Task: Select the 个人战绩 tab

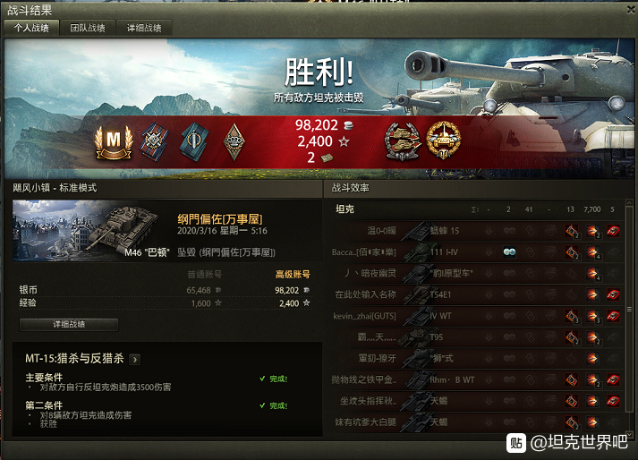Action: tap(31, 28)
